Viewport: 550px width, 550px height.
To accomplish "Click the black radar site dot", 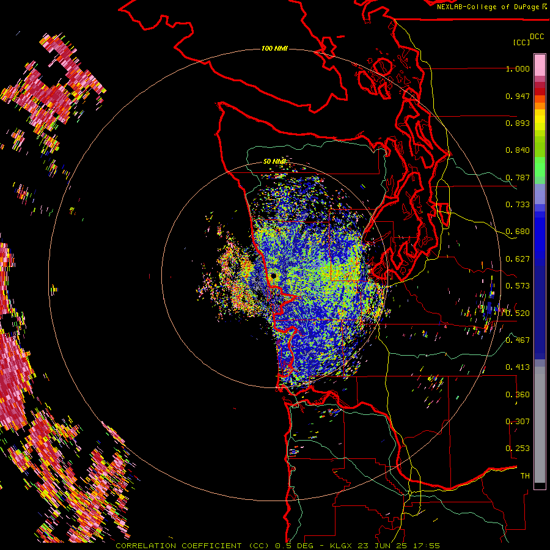I will pos(273,276).
